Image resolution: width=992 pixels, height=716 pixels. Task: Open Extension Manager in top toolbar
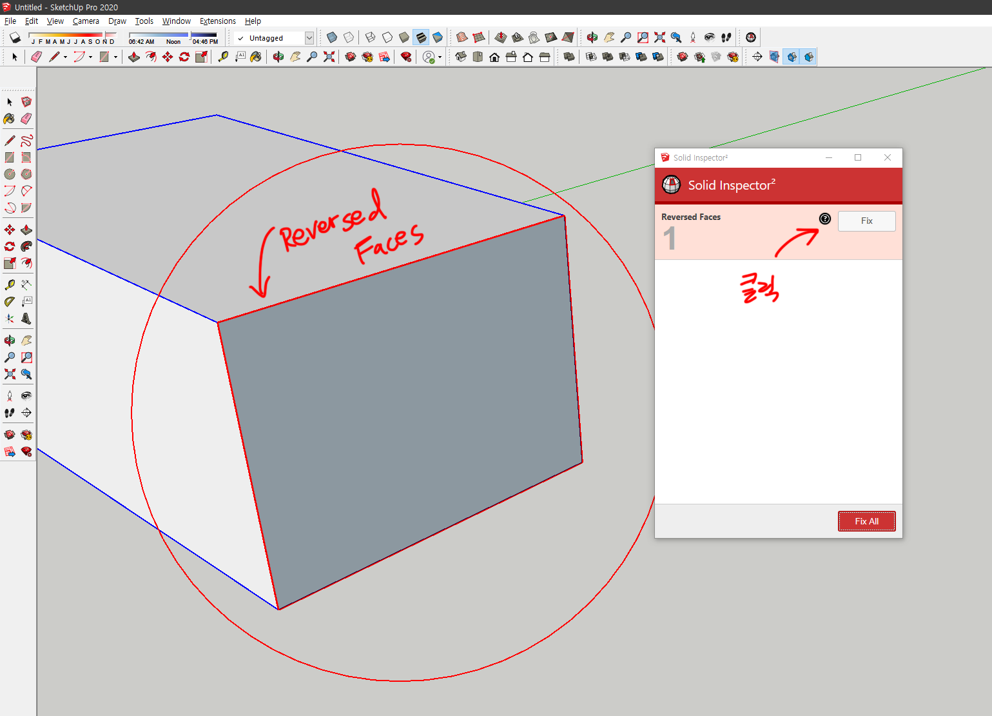click(406, 57)
